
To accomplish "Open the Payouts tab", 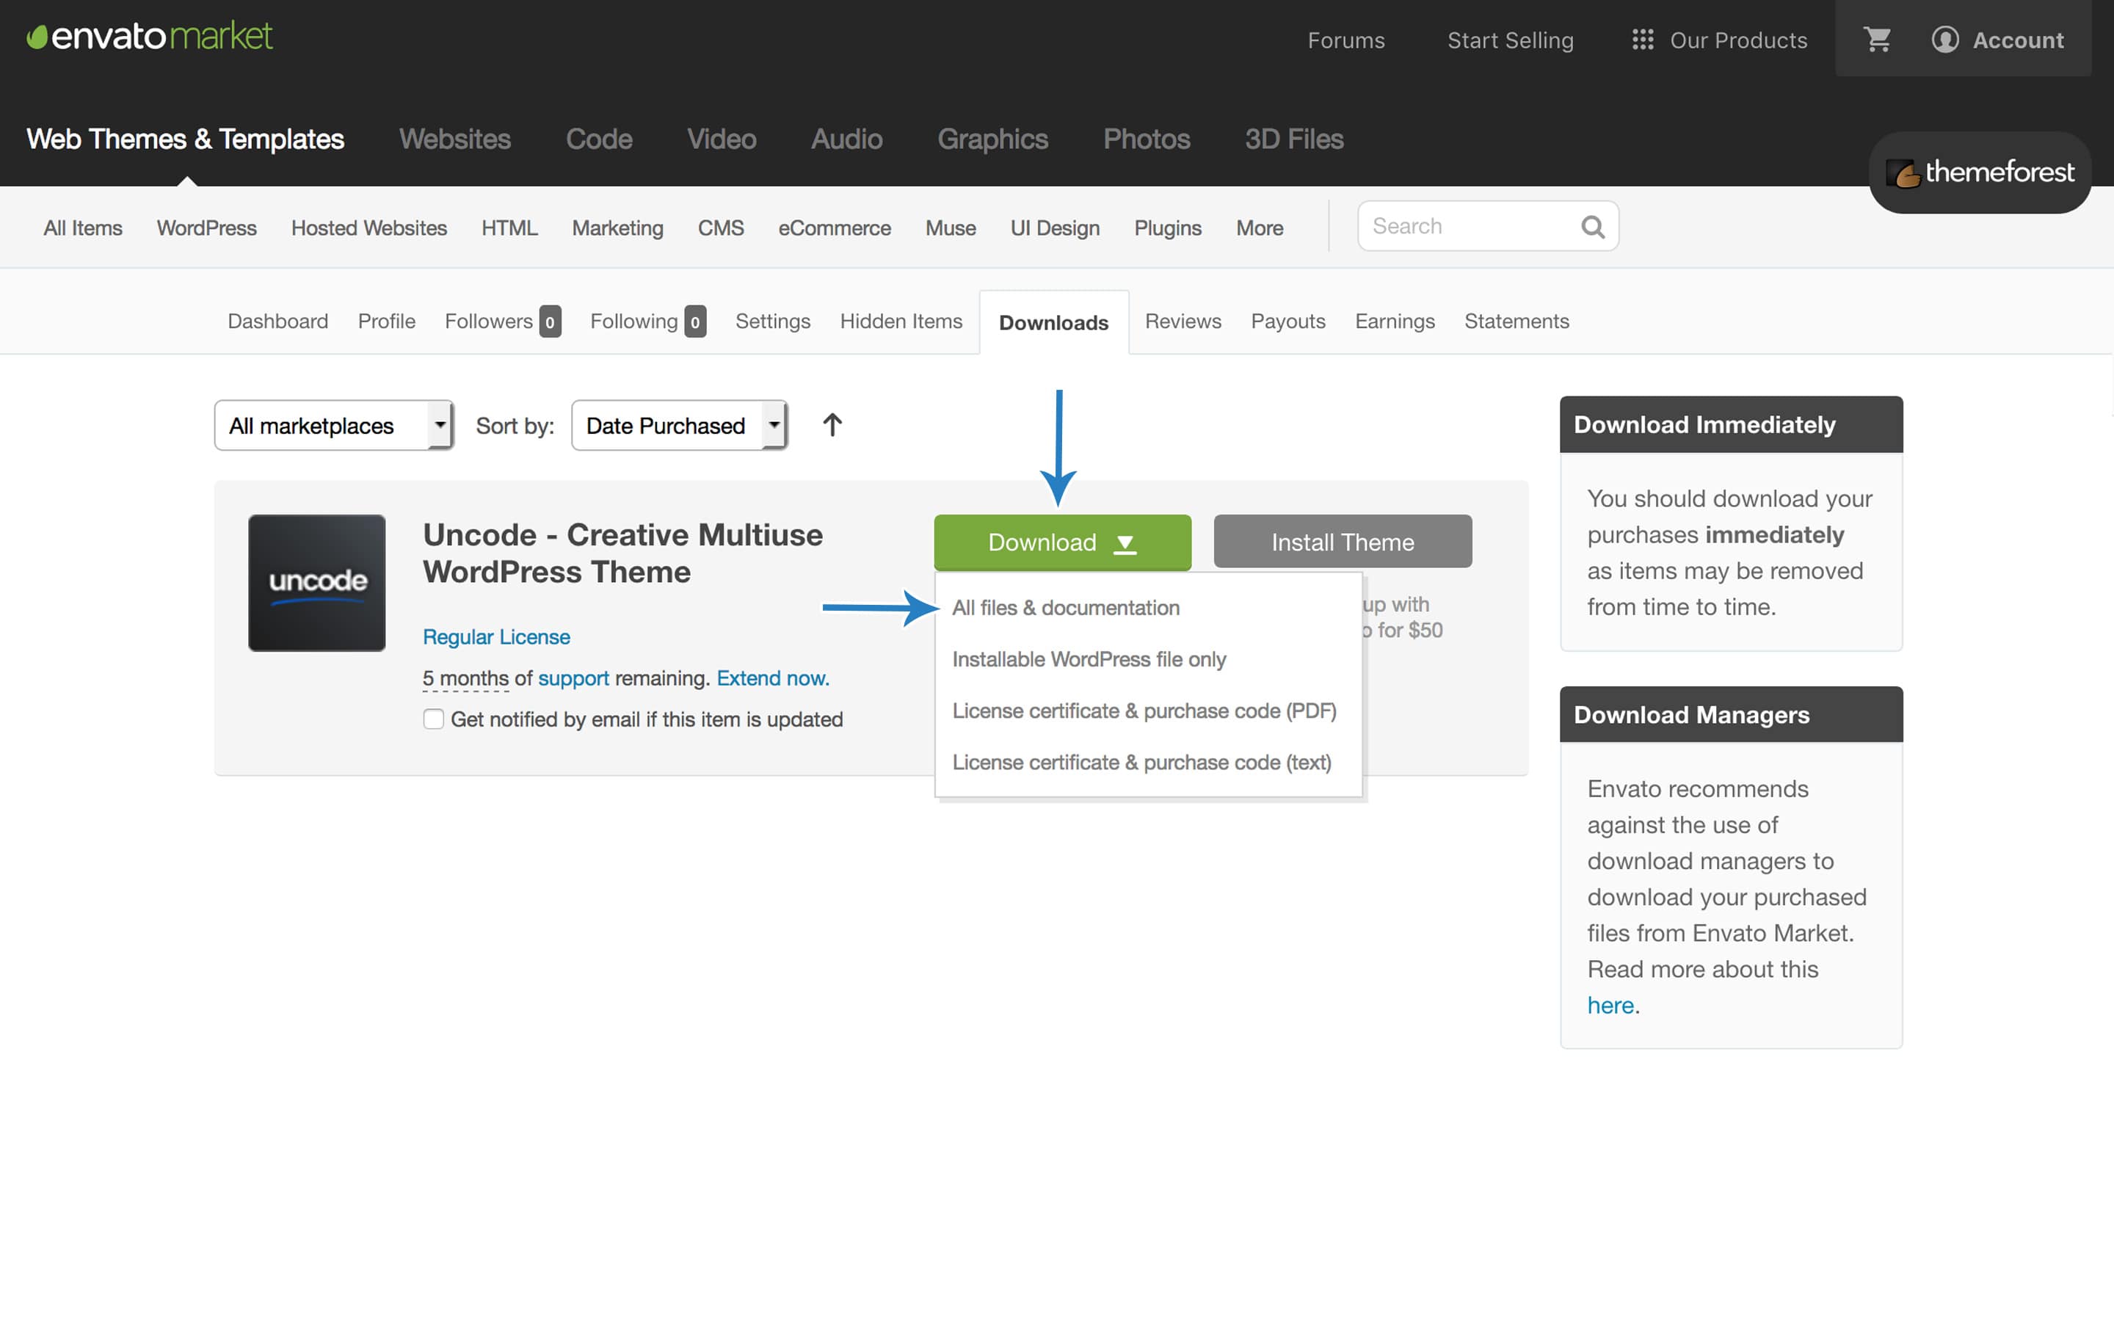I will pyautogui.click(x=1287, y=321).
